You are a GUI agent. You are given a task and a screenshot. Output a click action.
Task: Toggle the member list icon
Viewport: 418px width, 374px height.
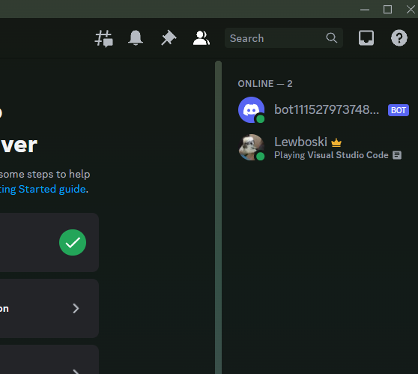click(x=202, y=38)
